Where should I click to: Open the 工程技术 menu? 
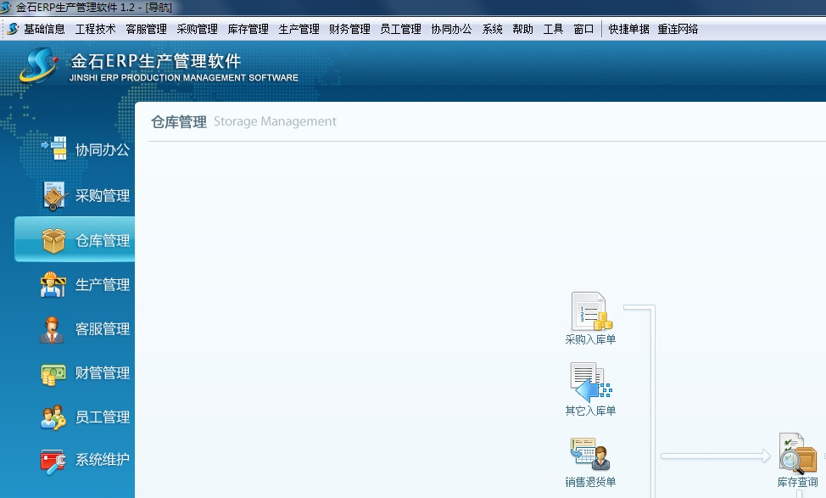coord(94,28)
